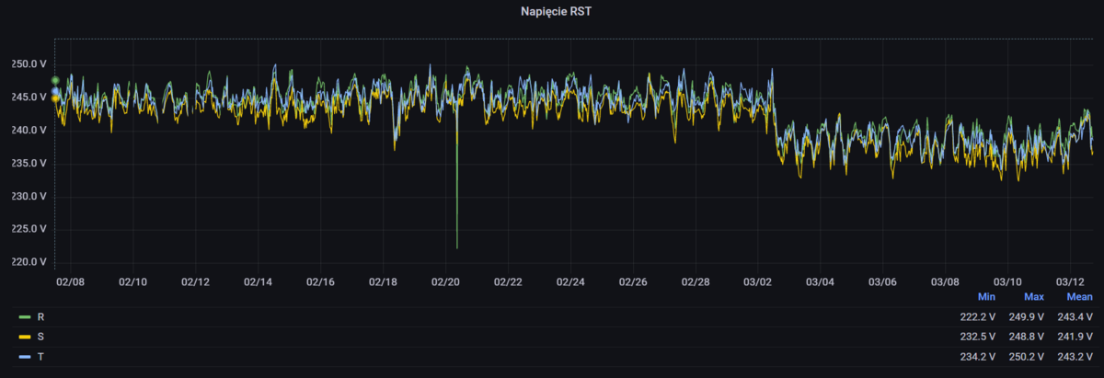Sort the legend by the Min column
The image size is (1104, 378).
click(x=987, y=297)
